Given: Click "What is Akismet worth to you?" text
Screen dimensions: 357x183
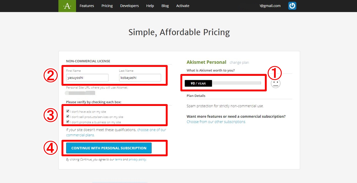Looking at the screenshot, I should coord(211,70).
